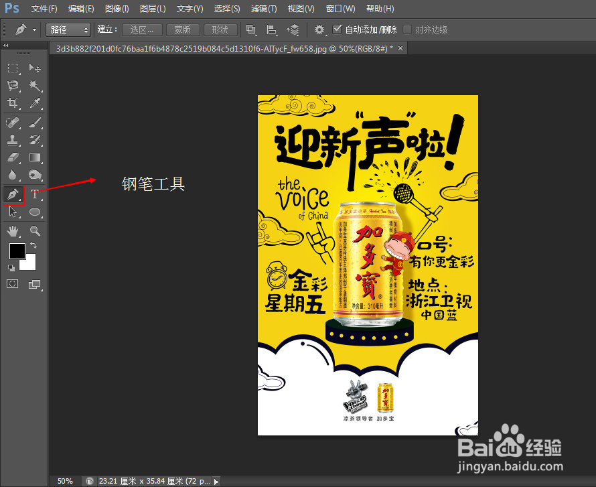Select the Healing Brush tool

(13, 123)
